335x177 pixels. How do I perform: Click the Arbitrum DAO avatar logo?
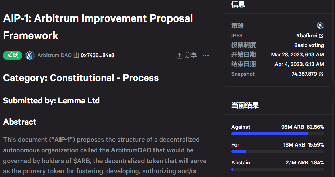point(30,55)
